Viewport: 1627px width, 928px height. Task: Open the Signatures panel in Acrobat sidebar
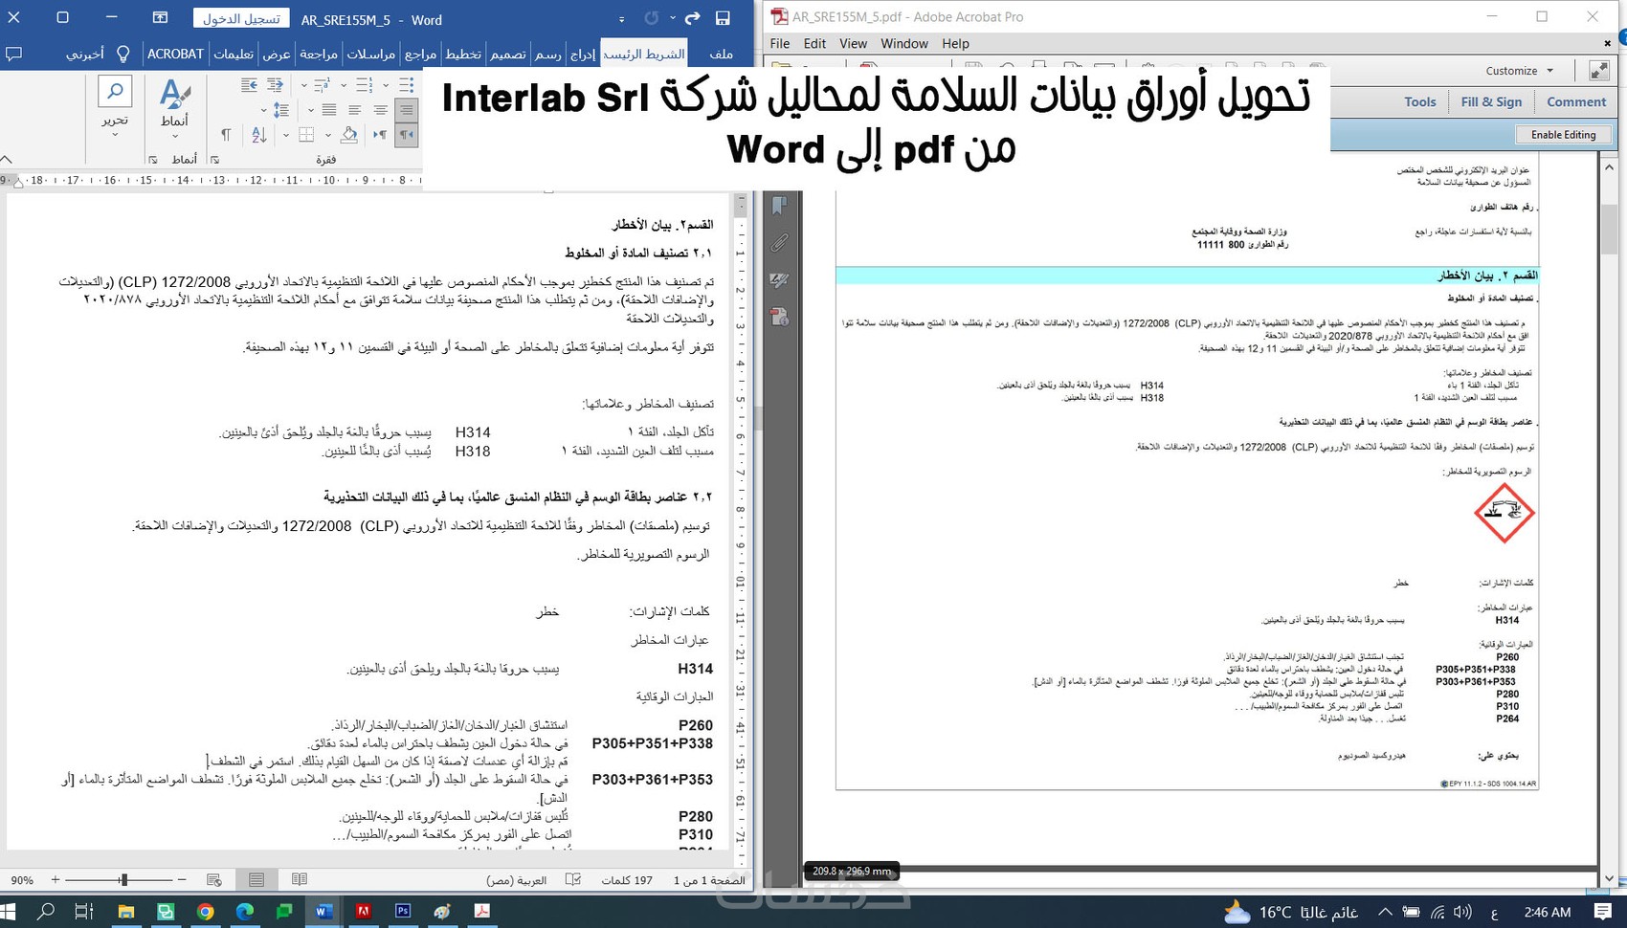(x=780, y=279)
